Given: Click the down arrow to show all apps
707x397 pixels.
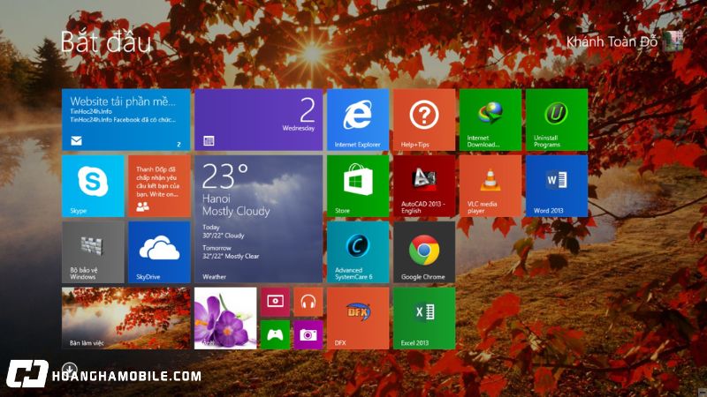Looking at the screenshot, I should [x=70, y=369].
